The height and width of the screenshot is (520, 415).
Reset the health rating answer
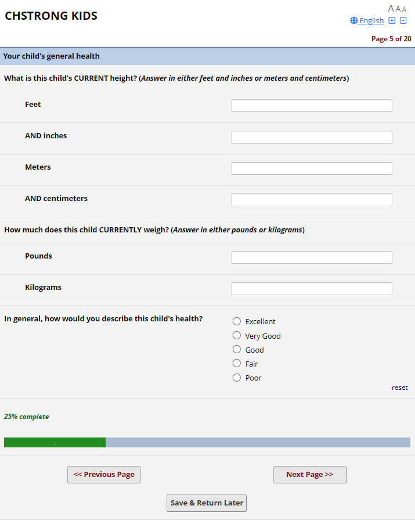coord(399,388)
